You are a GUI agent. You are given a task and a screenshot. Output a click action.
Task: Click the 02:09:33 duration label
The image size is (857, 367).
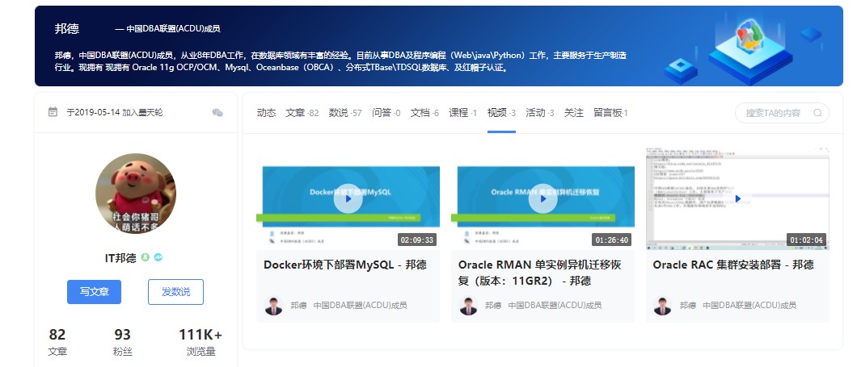coord(417,240)
